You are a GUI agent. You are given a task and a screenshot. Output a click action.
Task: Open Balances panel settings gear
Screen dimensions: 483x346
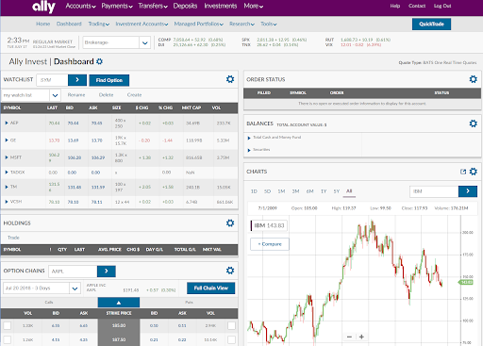click(x=473, y=124)
